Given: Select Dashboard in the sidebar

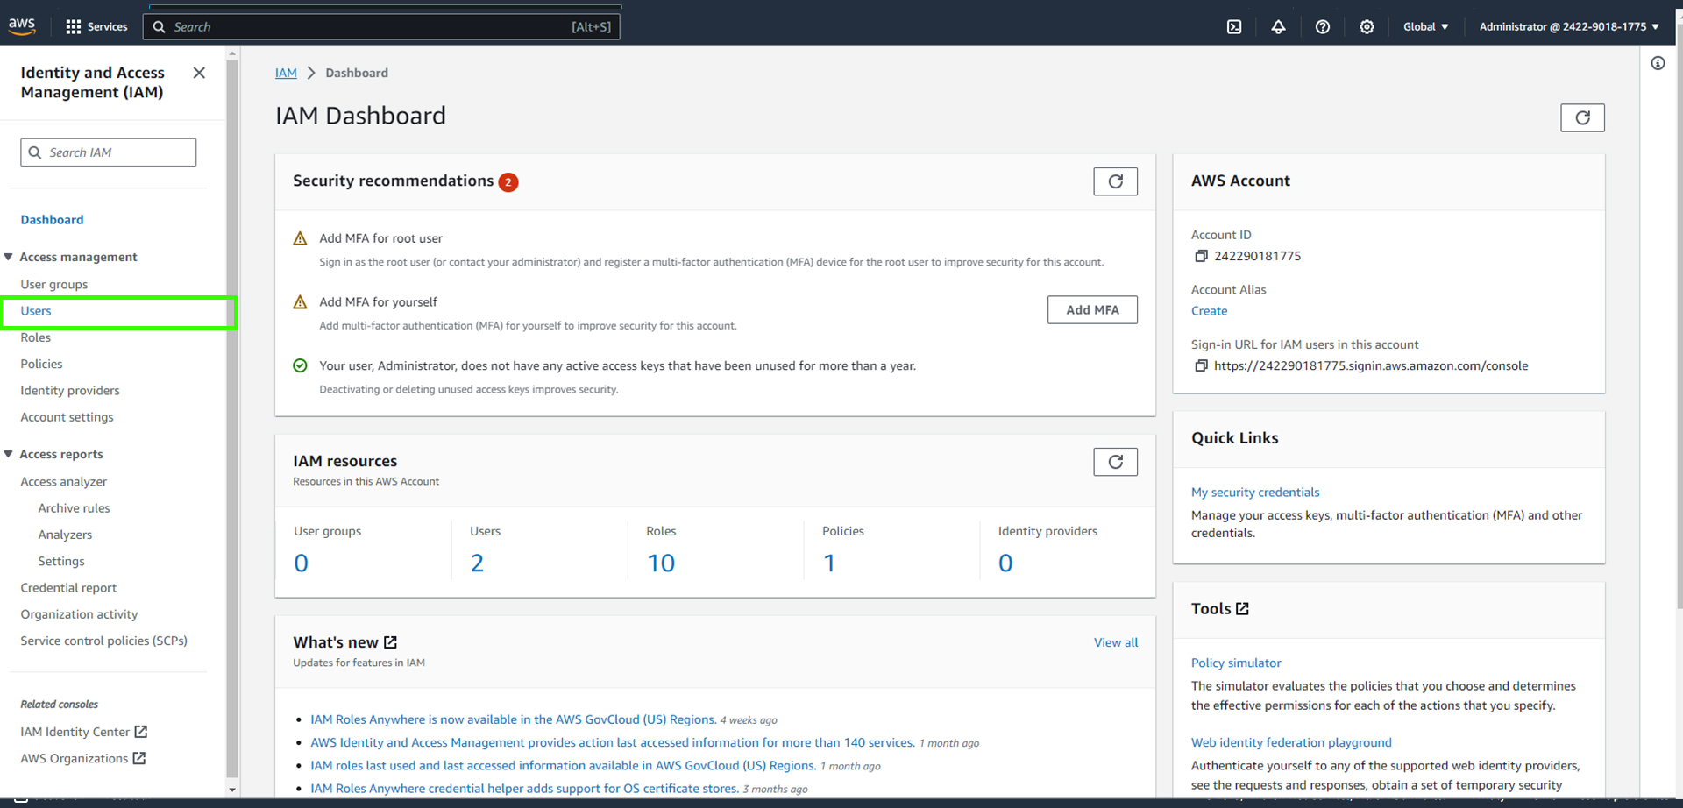Looking at the screenshot, I should [x=53, y=220].
